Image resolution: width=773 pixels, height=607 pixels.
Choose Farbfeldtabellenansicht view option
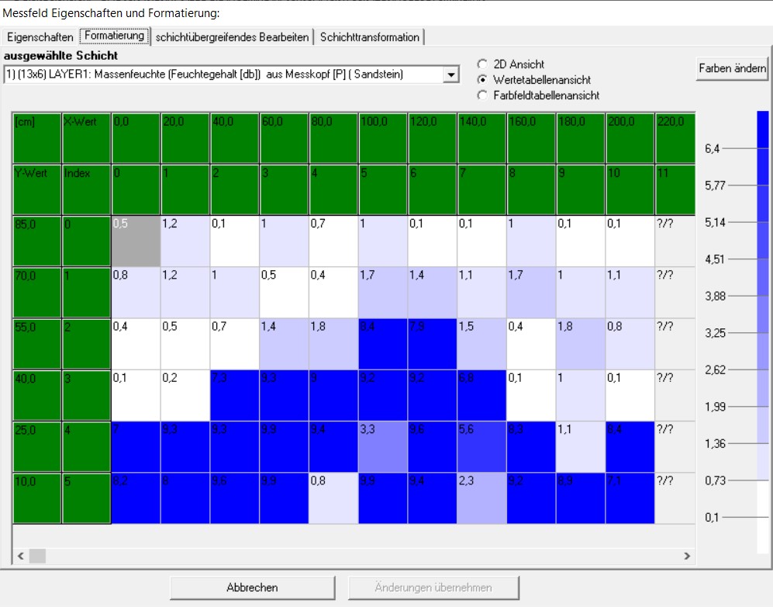[x=483, y=95]
